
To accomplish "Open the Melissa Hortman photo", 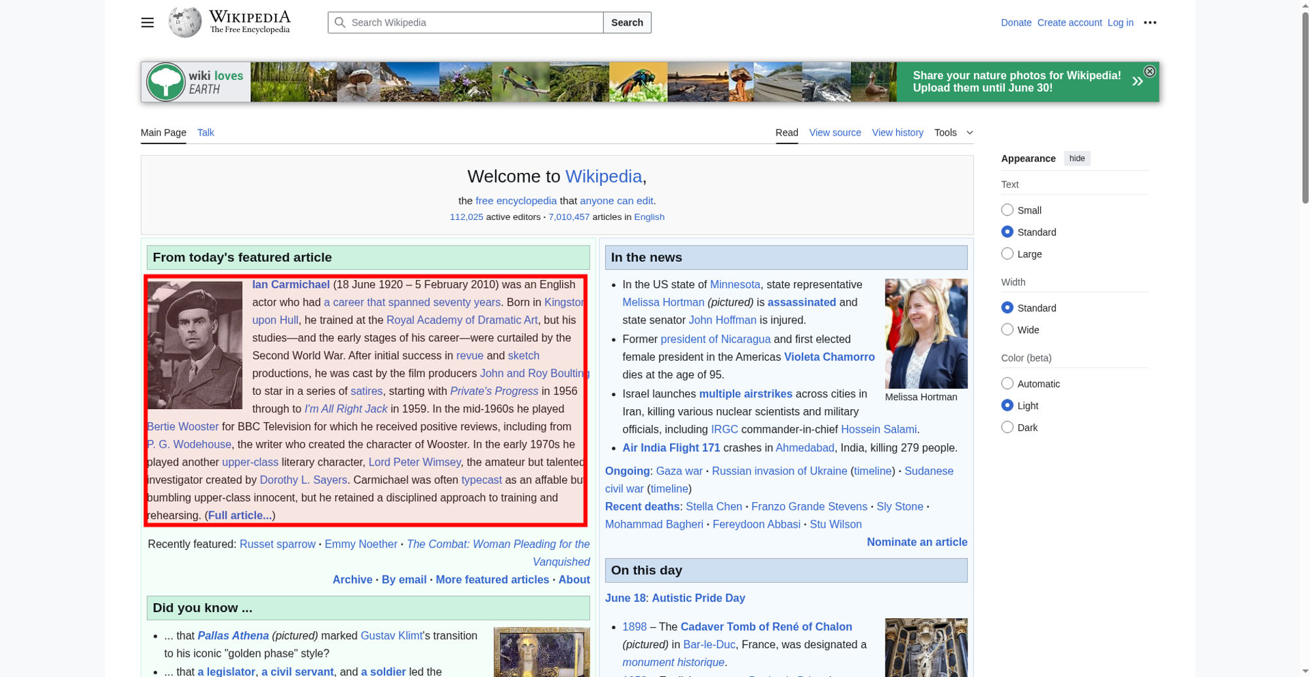I will coord(926,334).
